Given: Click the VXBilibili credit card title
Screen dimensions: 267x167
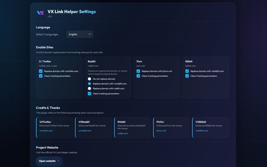Looking at the screenshot, I should click(x=201, y=122).
